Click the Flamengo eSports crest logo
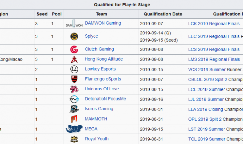This screenshot has height=144, width=243. tap(74, 79)
